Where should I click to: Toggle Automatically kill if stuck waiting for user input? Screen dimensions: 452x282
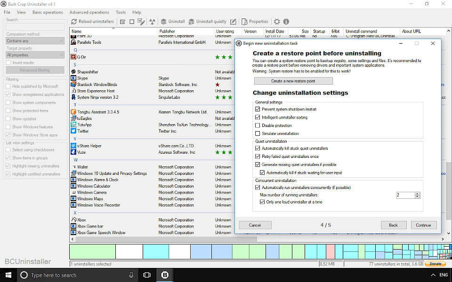[x=262, y=172]
